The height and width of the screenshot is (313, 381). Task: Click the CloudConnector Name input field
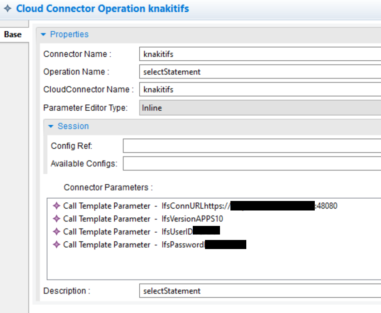pos(259,89)
